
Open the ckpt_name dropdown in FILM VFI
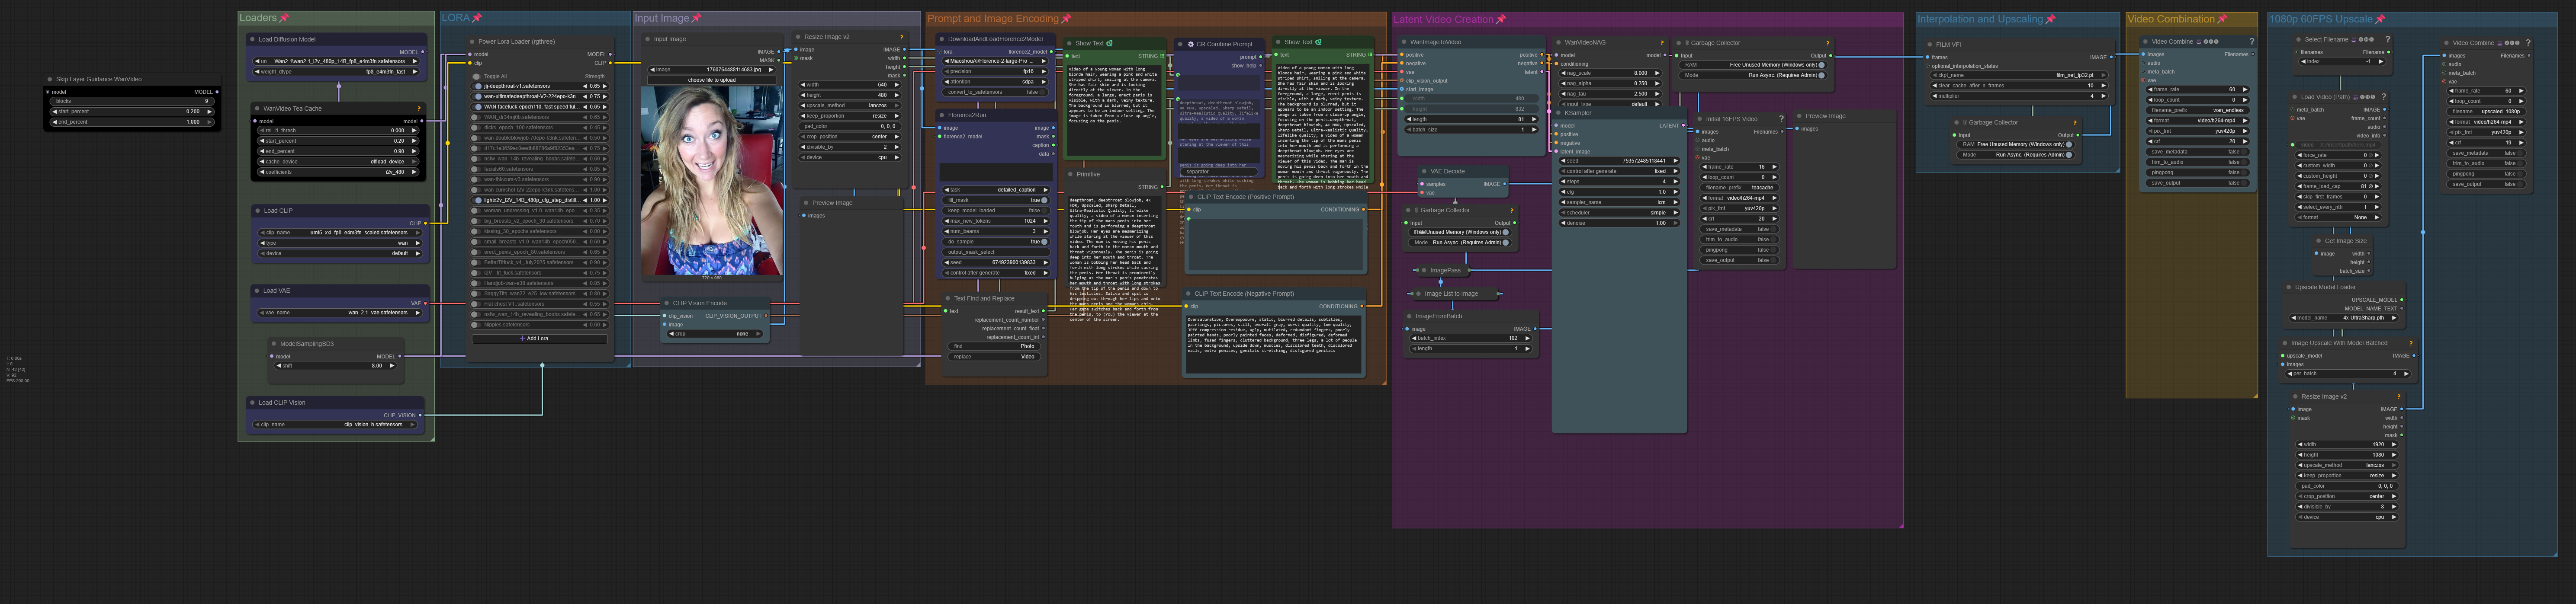(2019, 75)
